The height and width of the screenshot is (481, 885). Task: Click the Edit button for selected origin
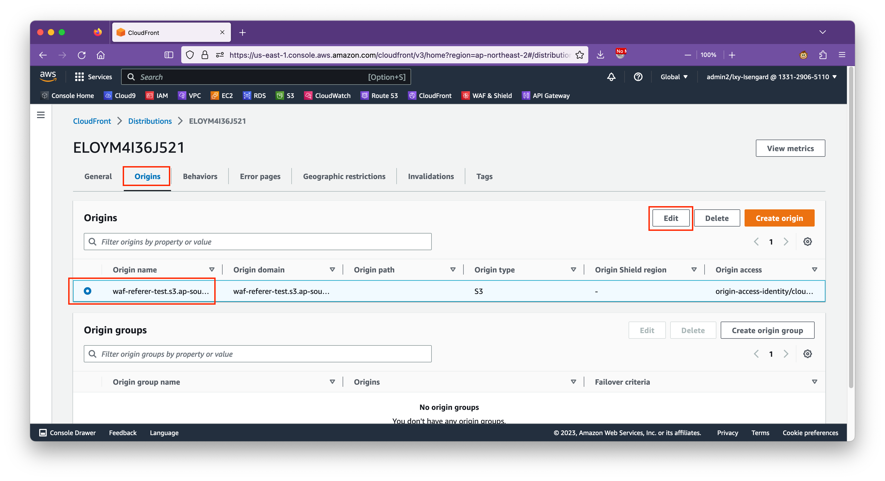670,218
